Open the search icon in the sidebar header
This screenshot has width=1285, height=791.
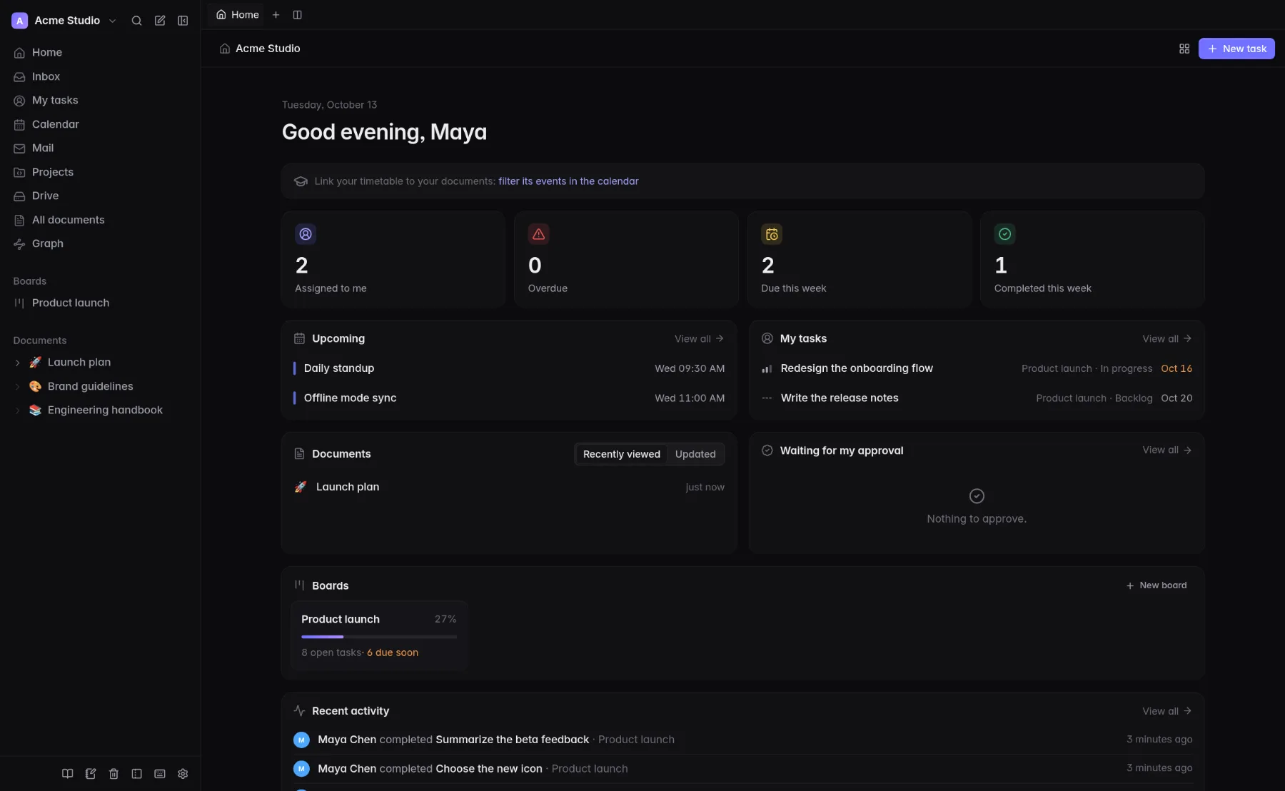coord(136,21)
